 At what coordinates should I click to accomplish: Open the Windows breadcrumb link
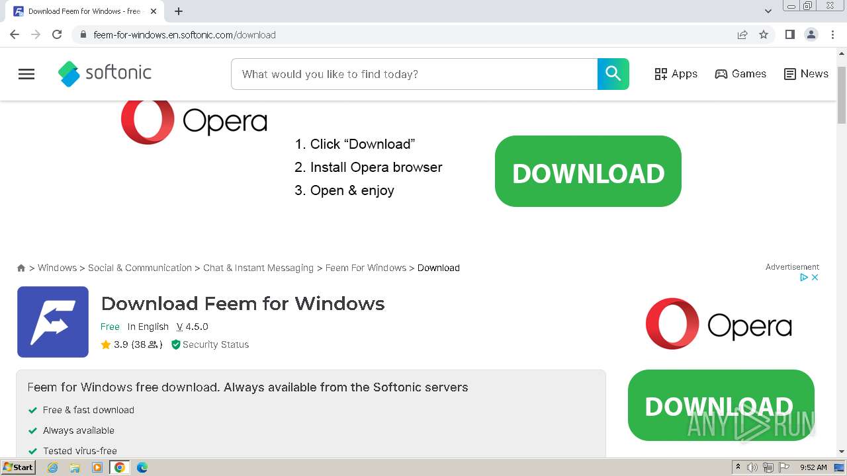tap(57, 268)
